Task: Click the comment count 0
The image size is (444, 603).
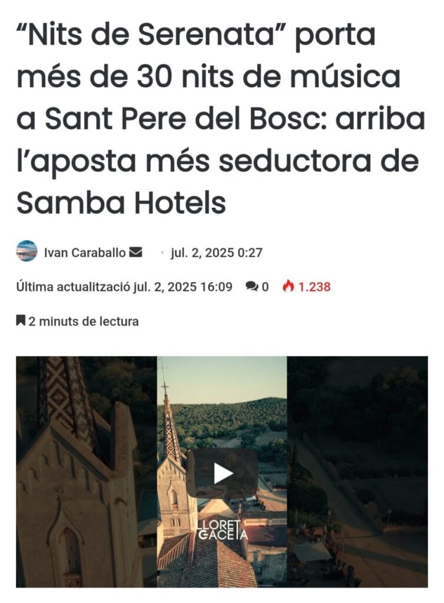Action: (x=265, y=287)
